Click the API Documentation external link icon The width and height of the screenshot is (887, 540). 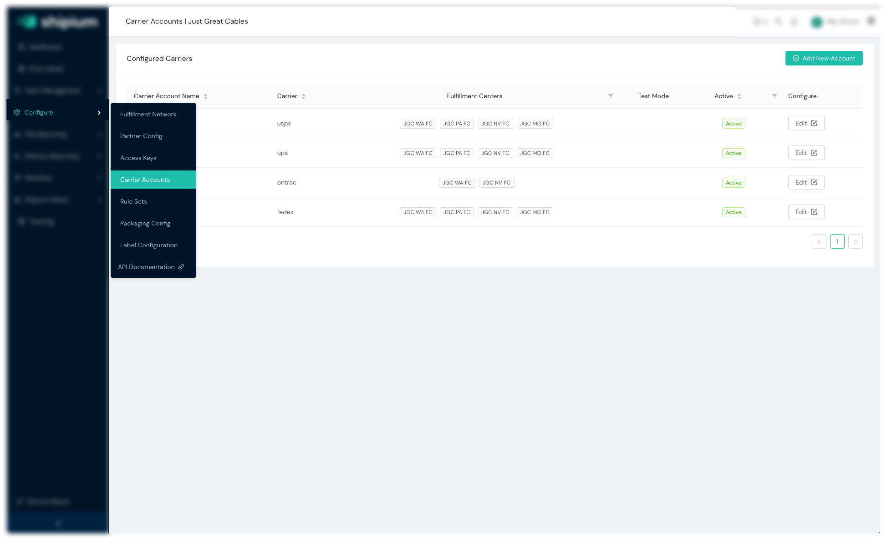181,267
